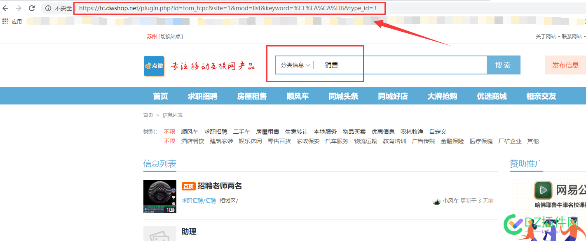
Task: Filter by subcategory 广告传媒
Action: coord(423,141)
